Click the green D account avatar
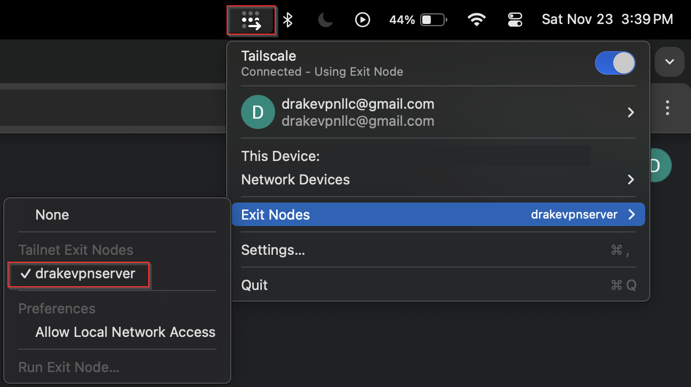The width and height of the screenshot is (691, 387). (x=258, y=112)
